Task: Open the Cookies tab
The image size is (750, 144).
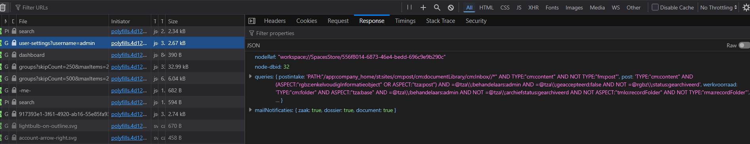Action: (x=306, y=21)
